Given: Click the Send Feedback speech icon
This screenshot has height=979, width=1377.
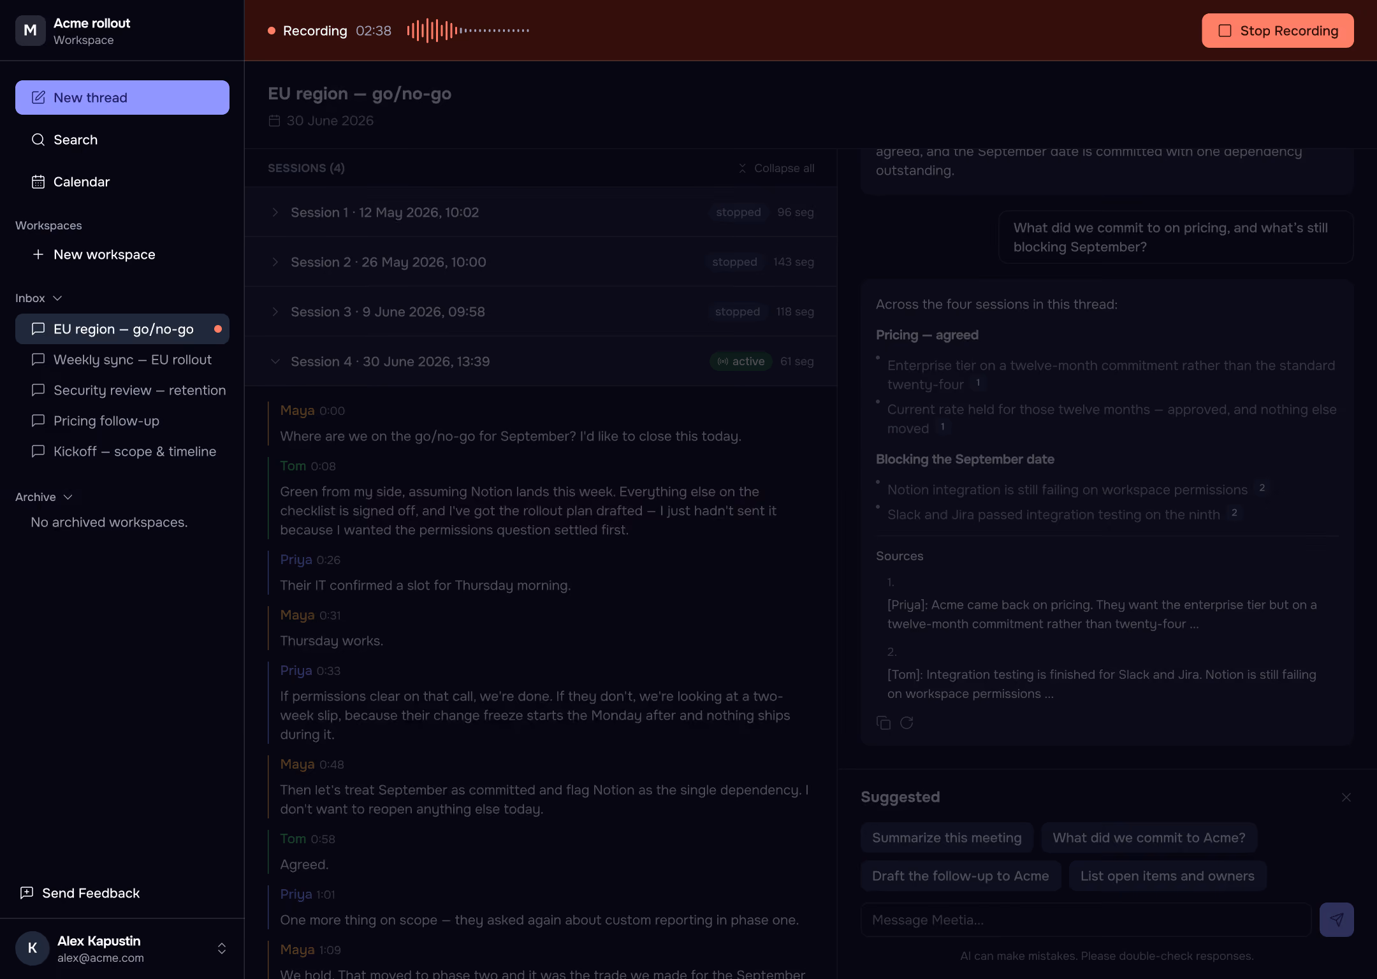Looking at the screenshot, I should click(27, 893).
